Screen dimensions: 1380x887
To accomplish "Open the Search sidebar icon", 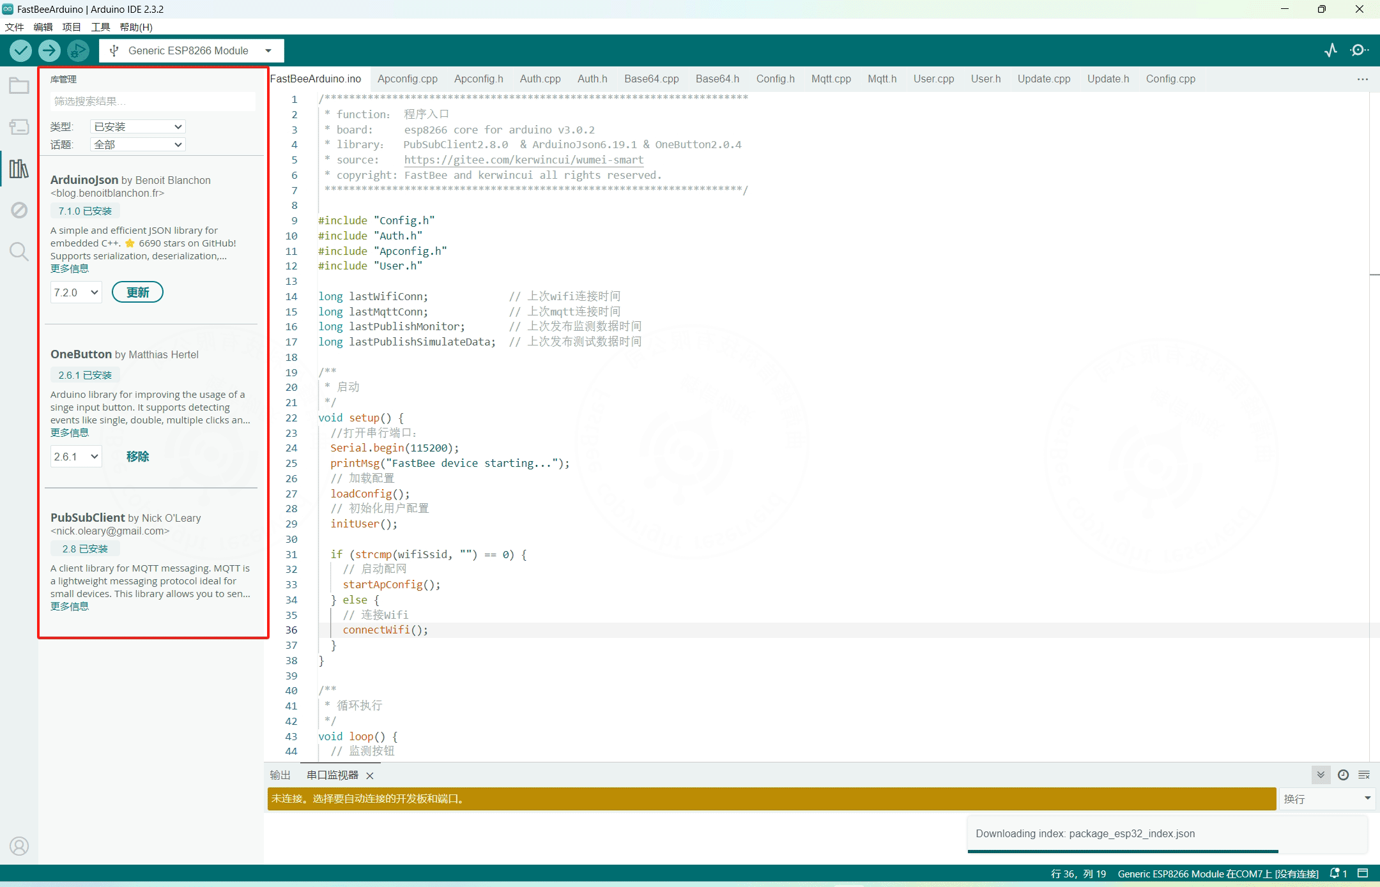I will (x=19, y=252).
